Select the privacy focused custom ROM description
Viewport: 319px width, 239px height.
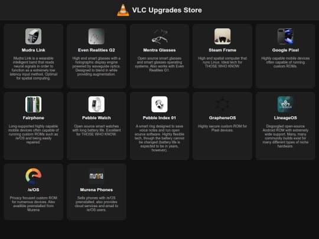coord(33,204)
